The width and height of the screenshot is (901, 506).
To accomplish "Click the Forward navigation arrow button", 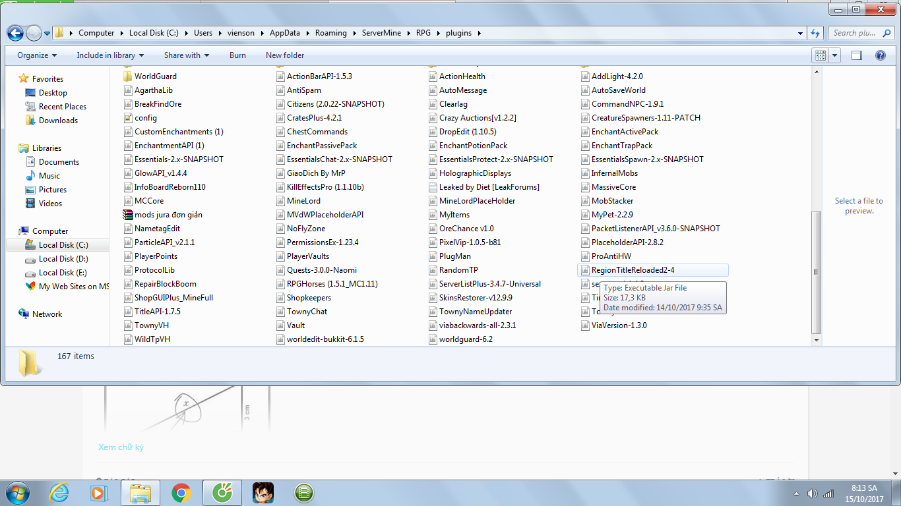I will pyautogui.click(x=34, y=32).
